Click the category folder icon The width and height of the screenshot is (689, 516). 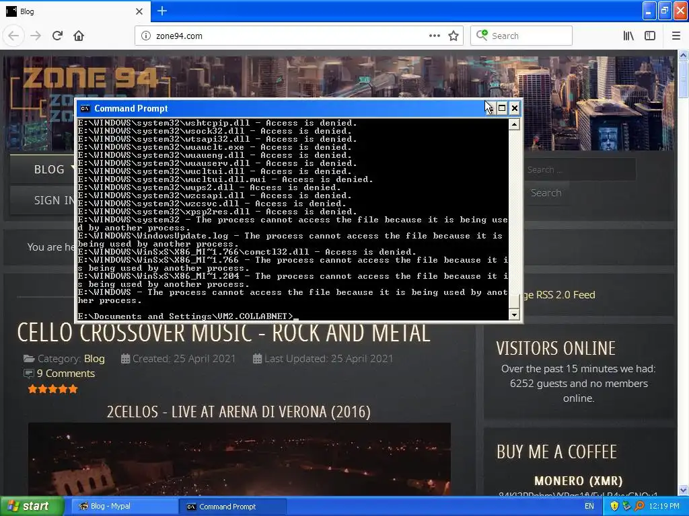pos(29,359)
